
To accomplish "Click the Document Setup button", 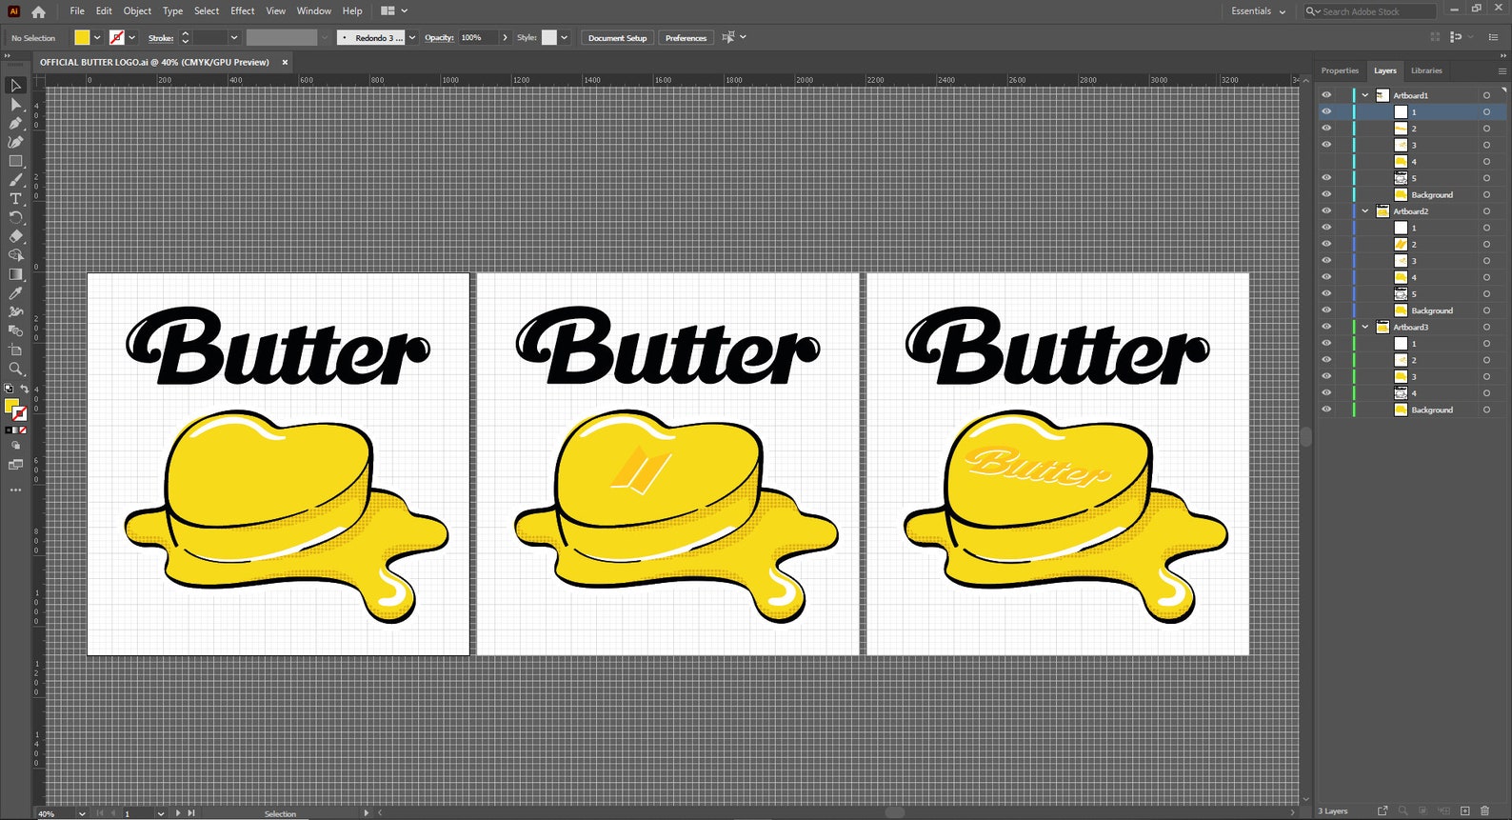I will [x=617, y=38].
